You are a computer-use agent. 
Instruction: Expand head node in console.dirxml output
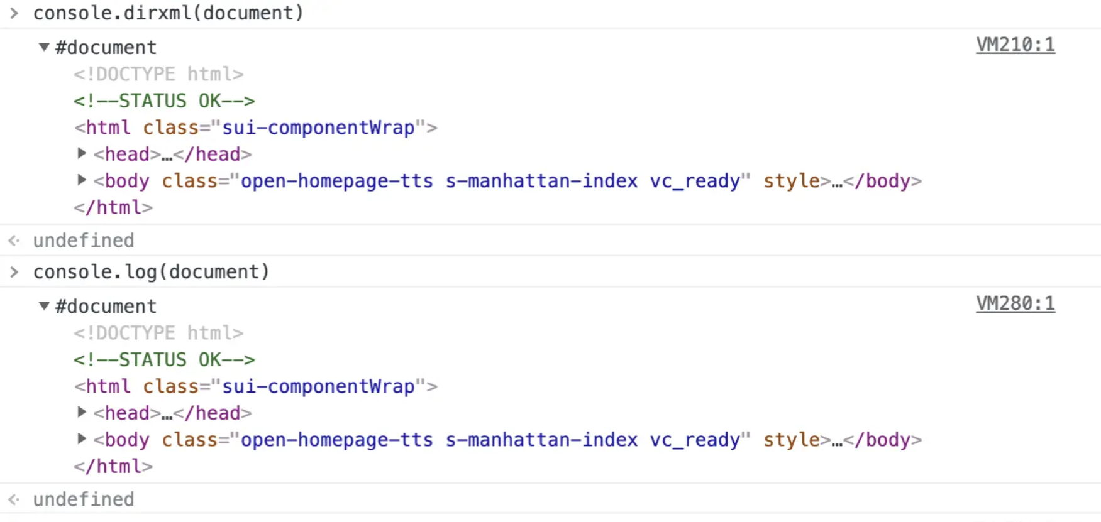click(x=82, y=153)
